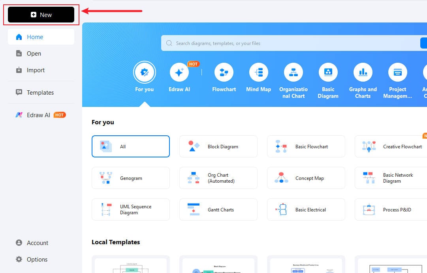This screenshot has height=273, width=427.
Task: Open the Open menu item
Action: click(41, 54)
